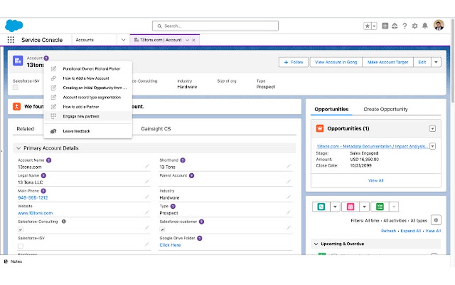The image size is (455, 285).
Task: Switch to the Gainsight CS tab
Action: tap(156, 129)
